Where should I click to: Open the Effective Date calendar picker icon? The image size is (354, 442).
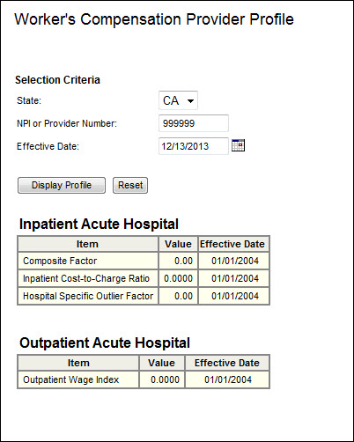(x=238, y=145)
